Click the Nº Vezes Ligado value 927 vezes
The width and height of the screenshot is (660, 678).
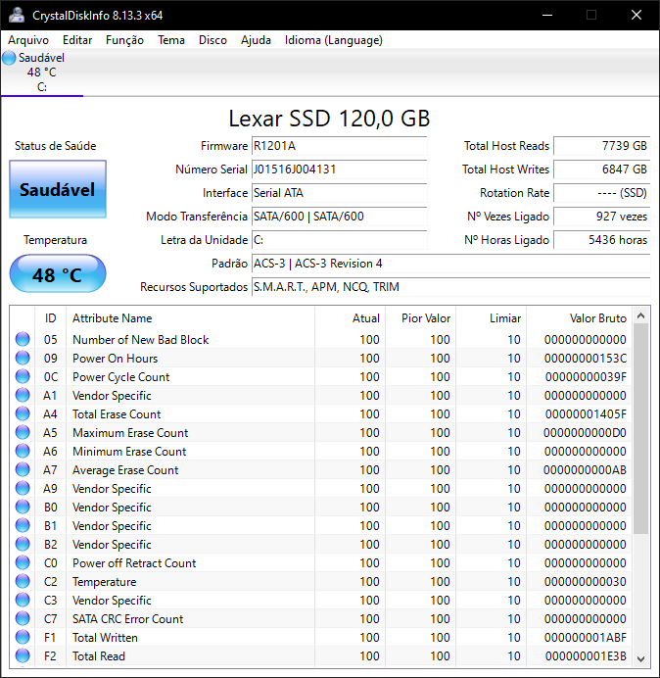pos(601,217)
